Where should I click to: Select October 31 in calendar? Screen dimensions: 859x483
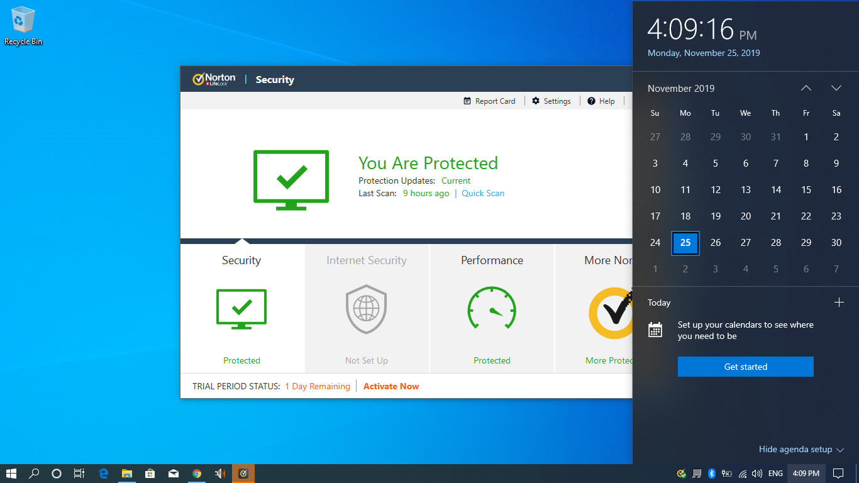776,137
